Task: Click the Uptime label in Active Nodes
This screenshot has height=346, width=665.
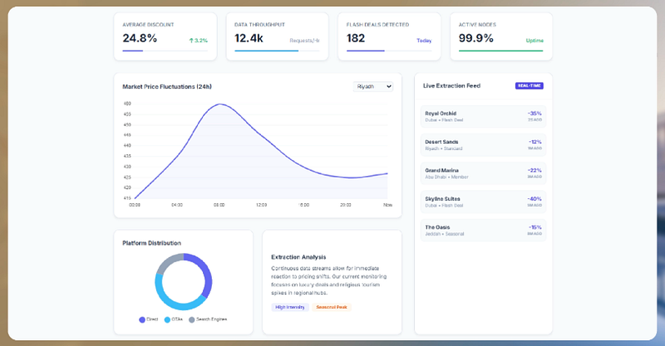Action: click(x=534, y=41)
